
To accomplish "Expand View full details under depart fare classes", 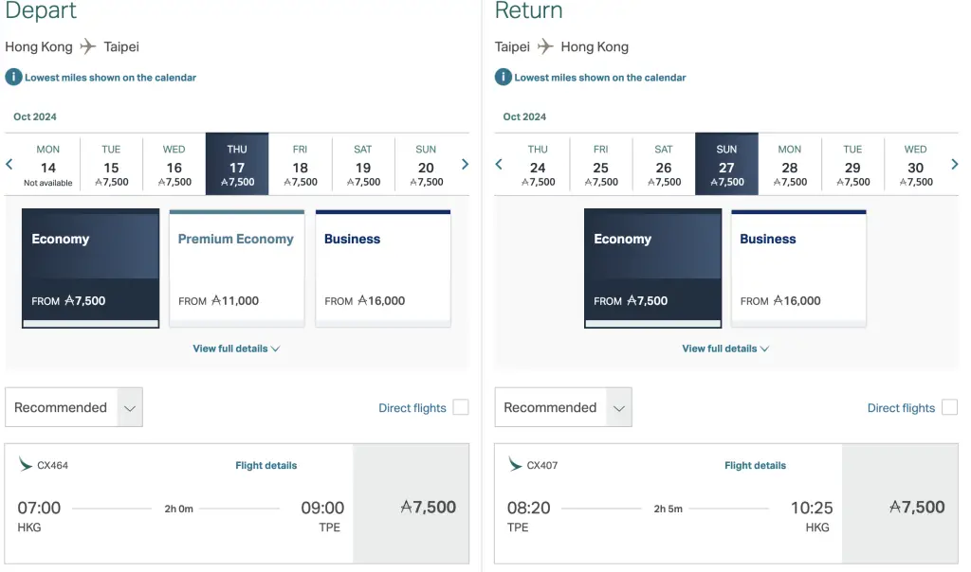I will (236, 348).
